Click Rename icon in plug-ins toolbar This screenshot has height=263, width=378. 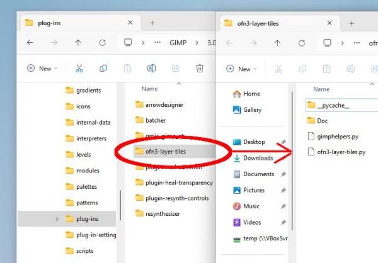pyautogui.click(x=151, y=69)
